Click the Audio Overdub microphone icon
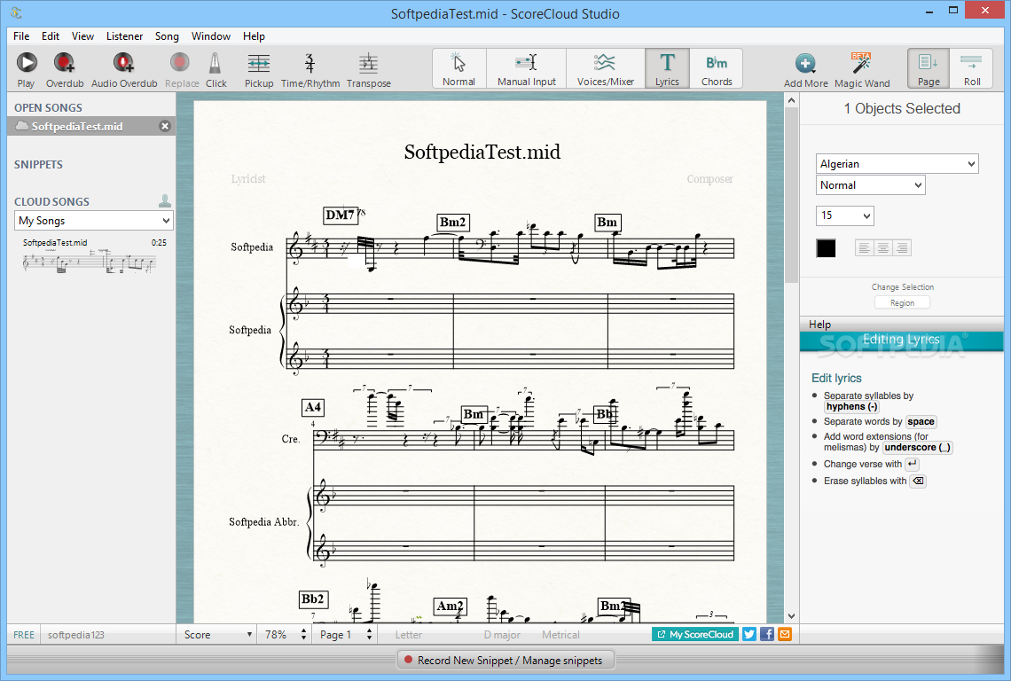Image resolution: width=1011 pixels, height=681 pixels. tap(124, 63)
